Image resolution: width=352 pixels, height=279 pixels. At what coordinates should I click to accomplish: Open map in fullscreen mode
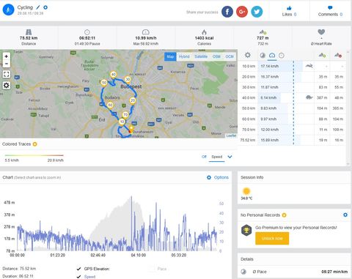[x=7, y=74]
